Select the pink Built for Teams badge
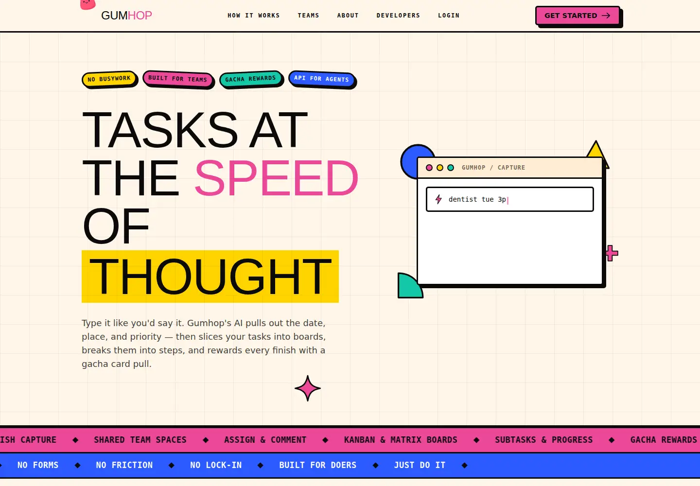This screenshot has width=700, height=486. tap(177, 78)
